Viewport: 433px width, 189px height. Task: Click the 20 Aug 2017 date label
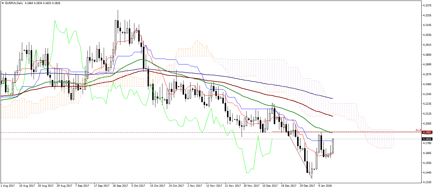pos(46,185)
